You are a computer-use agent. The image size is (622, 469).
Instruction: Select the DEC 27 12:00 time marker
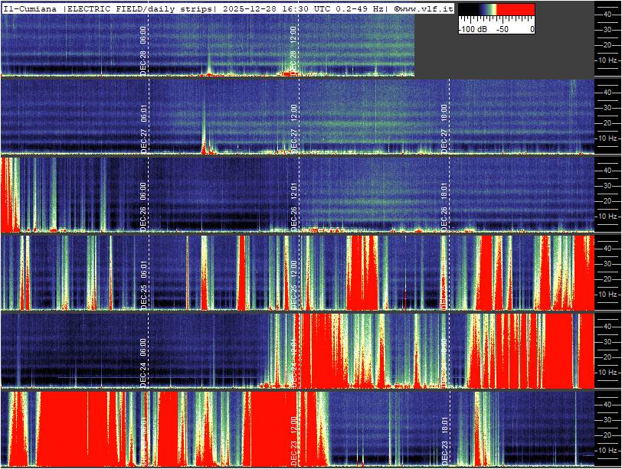293,130
